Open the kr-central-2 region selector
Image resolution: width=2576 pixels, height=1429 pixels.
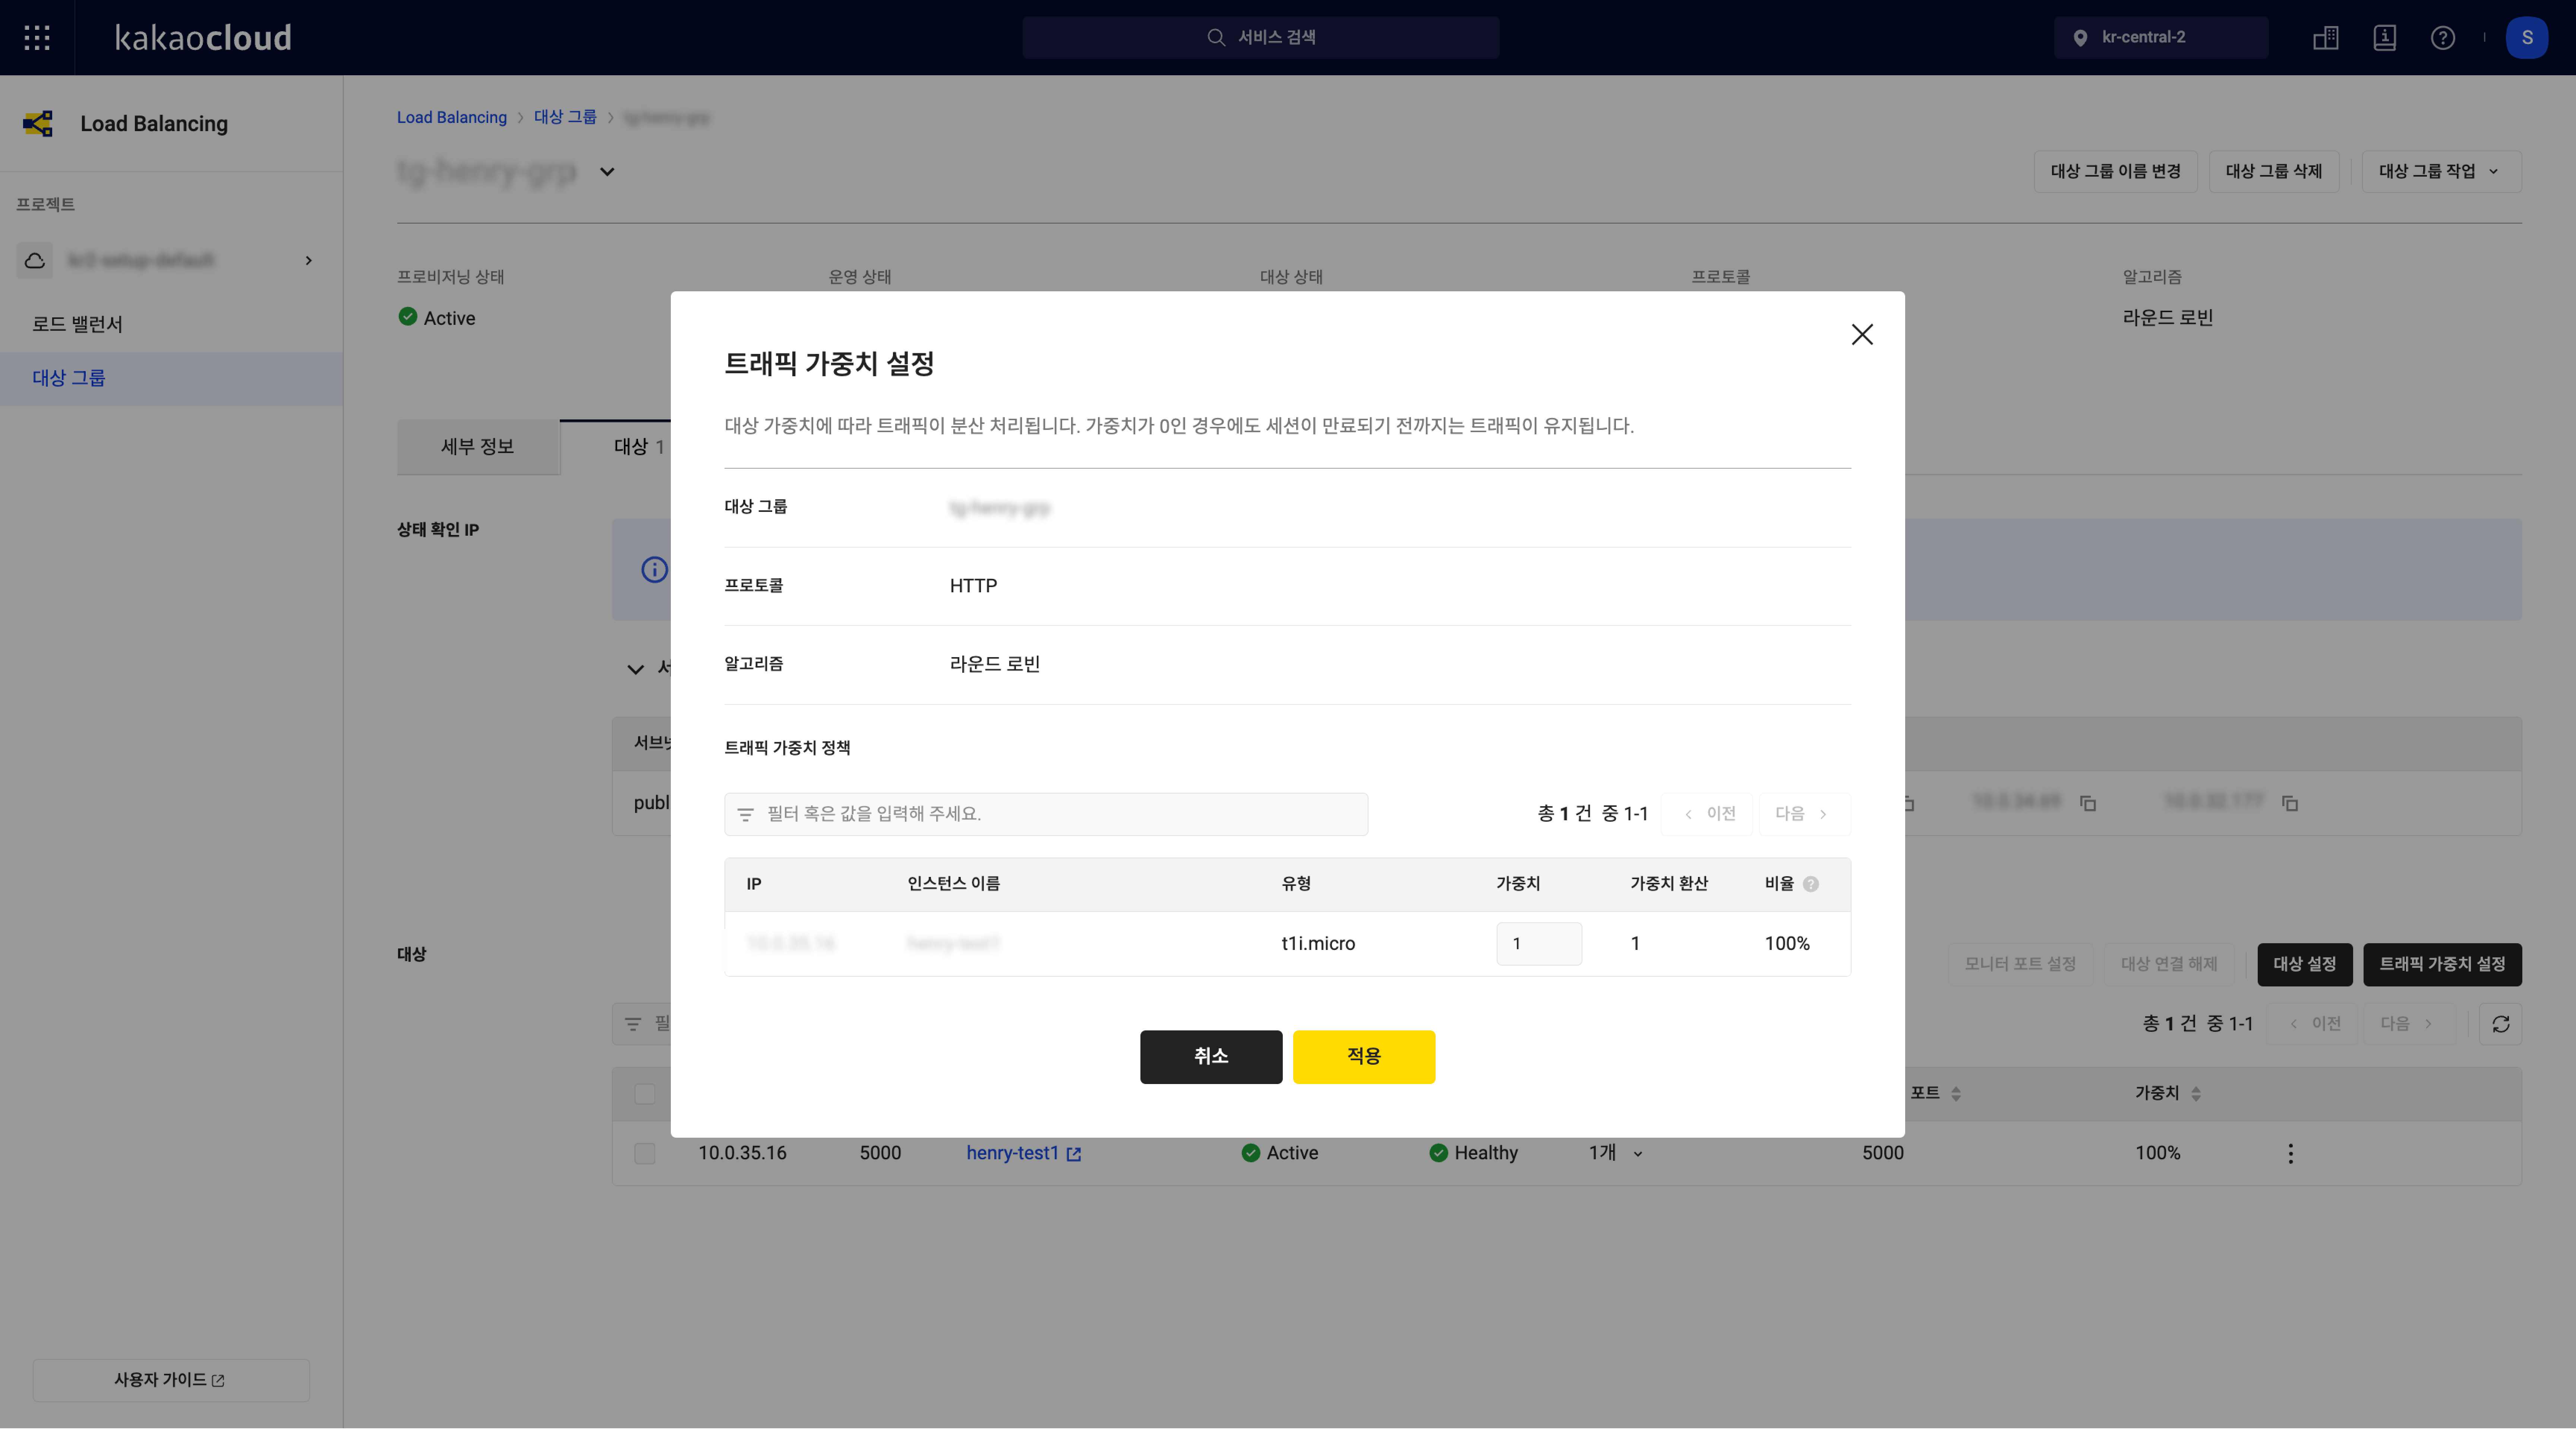coord(2161,38)
